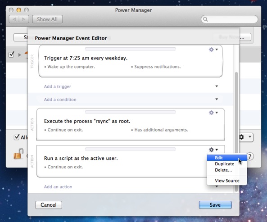Click the help question mark button
The width and height of the screenshot is (267, 222).
250,156
